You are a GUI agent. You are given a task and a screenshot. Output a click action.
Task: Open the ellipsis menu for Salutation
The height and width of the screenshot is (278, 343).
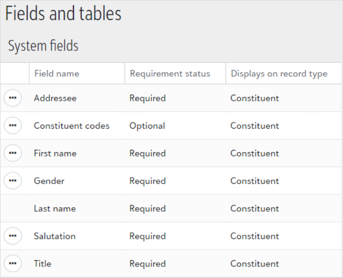[12, 236]
